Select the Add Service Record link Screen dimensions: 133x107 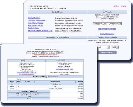click(x=36, y=25)
